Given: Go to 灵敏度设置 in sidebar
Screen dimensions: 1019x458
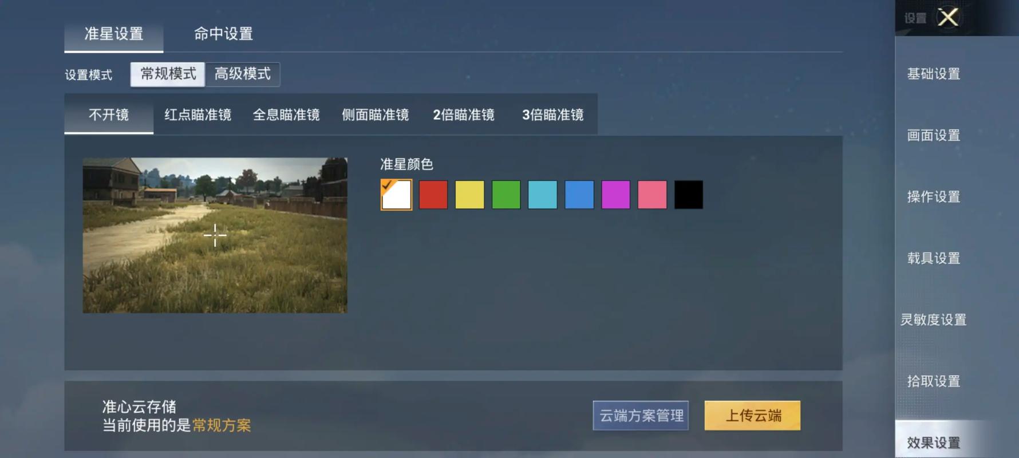Looking at the screenshot, I should coord(933,319).
